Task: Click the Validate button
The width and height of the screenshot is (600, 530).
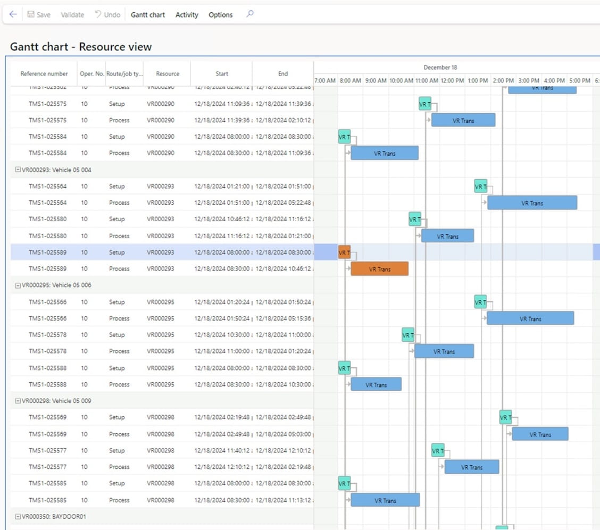Action: (x=72, y=15)
